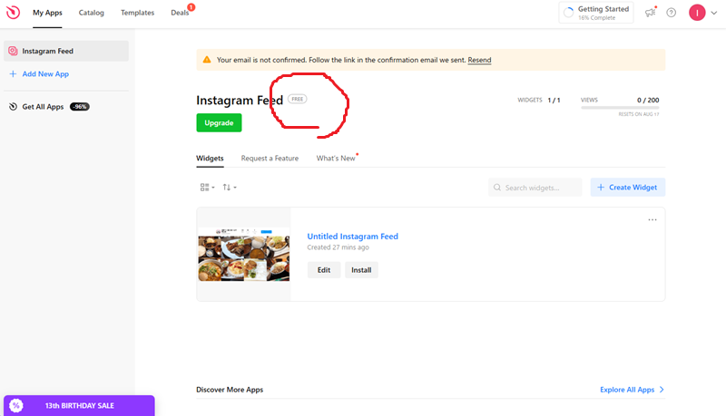Click the plus icon for Add New App
726x416 pixels.
(x=13, y=74)
